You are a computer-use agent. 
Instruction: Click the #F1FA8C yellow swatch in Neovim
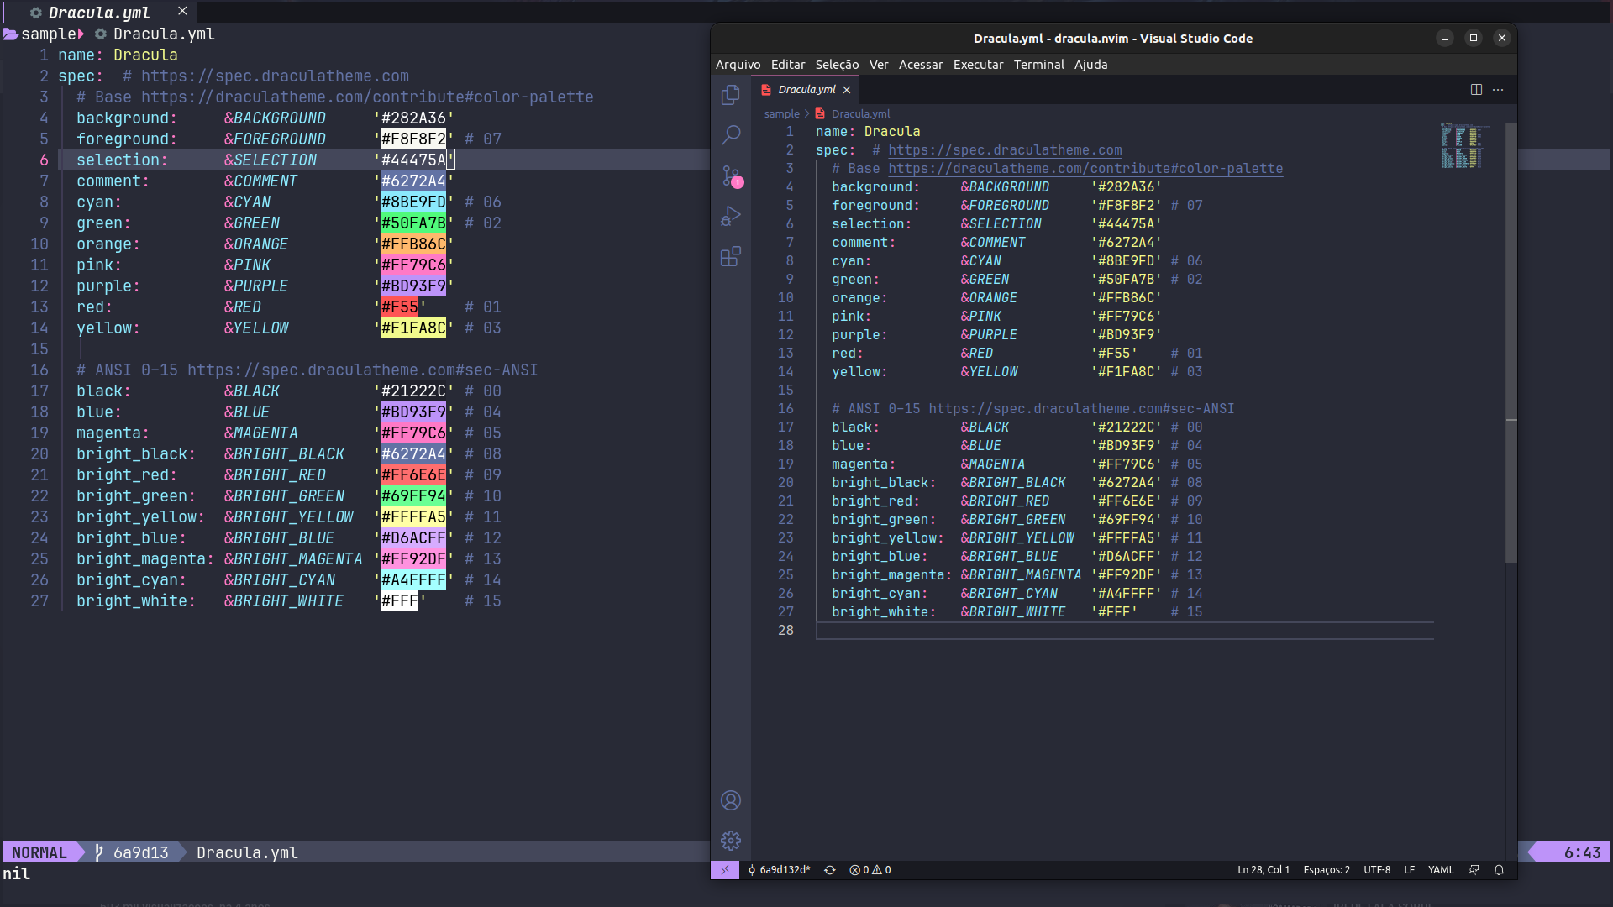pyautogui.click(x=413, y=328)
